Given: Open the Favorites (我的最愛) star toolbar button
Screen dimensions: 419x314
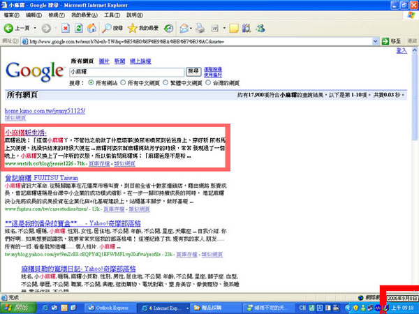Looking at the screenshot, I should pos(143,28).
